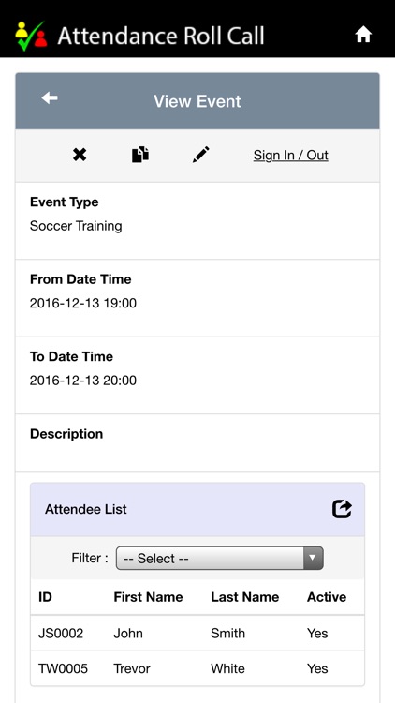Click the Attendance Roll Call title
The image size is (395, 703).
click(161, 37)
